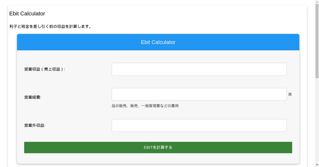Select the 営業外収益 field label

coord(34,125)
